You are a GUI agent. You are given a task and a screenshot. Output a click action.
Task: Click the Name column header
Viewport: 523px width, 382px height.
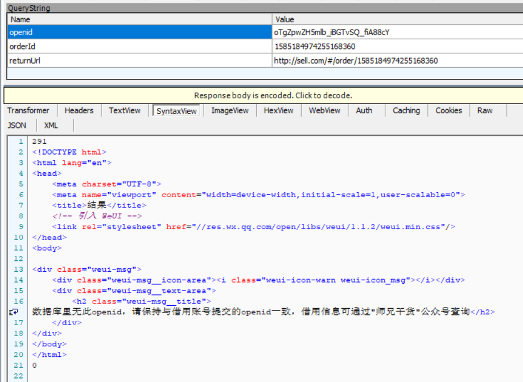click(x=139, y=19)
